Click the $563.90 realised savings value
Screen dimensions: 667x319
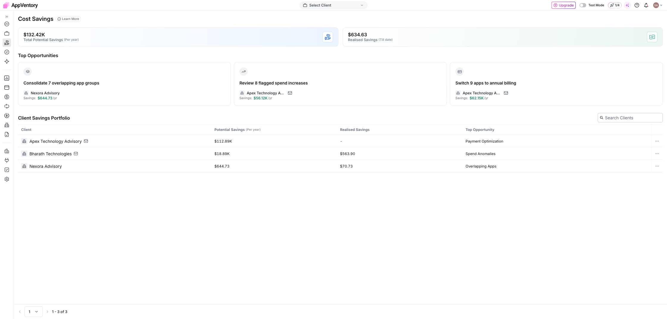(x=347, y=154)
